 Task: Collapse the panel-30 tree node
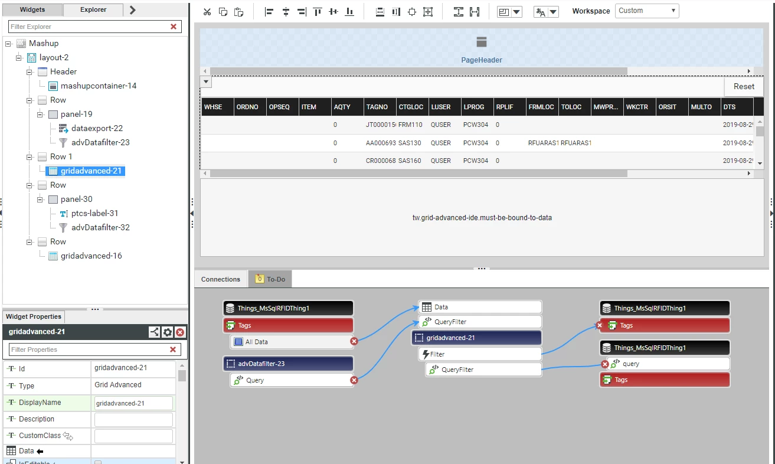(x=40, y=200)
